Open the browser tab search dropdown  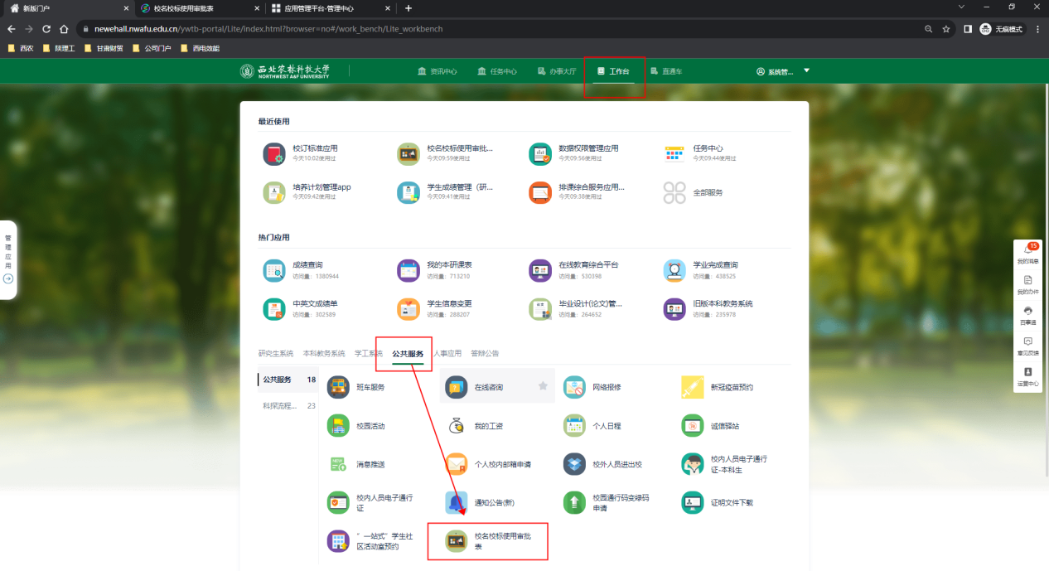coord(961,7)
